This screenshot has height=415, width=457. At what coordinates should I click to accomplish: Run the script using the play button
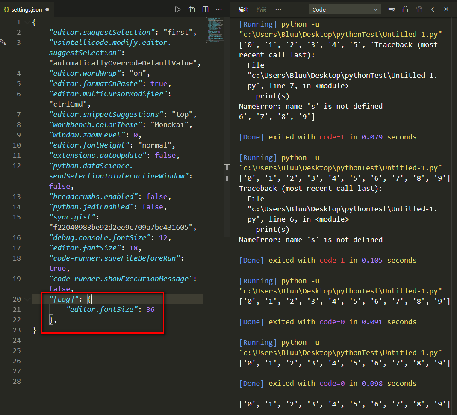tap(177, 9)
